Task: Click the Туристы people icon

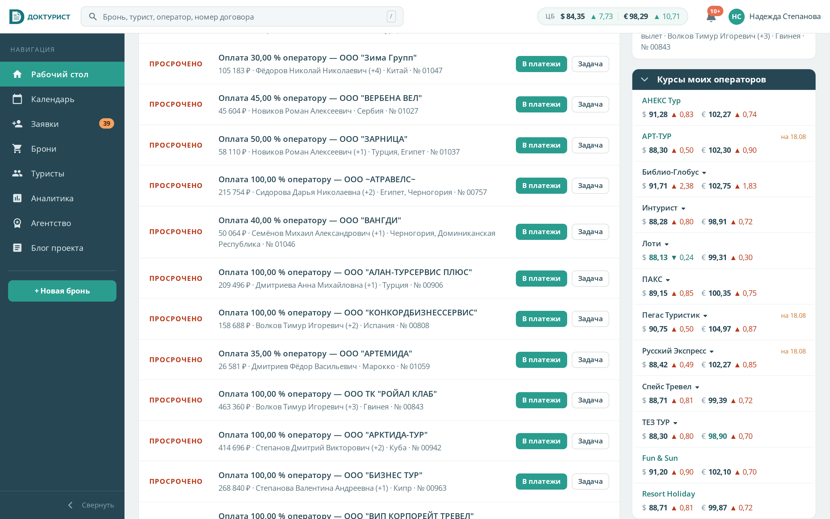Action: point(17,173)
